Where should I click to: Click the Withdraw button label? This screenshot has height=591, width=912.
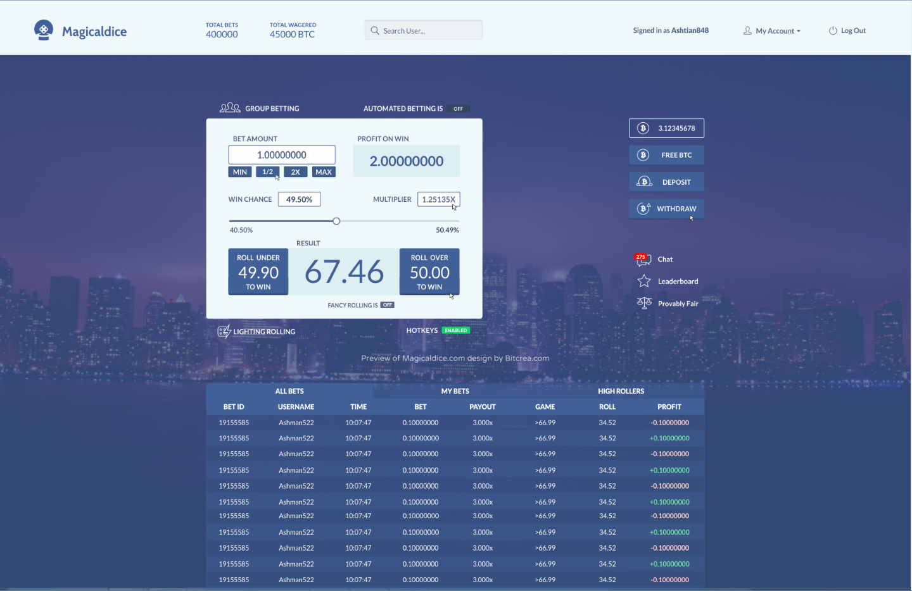tap(676, 209)
